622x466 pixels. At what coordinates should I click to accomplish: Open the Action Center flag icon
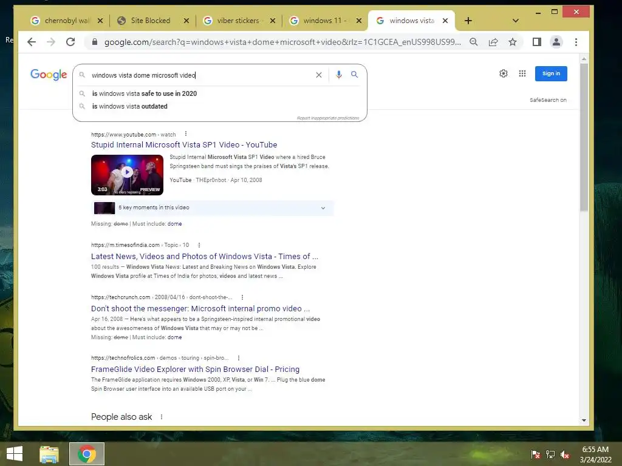coord(535,454)
